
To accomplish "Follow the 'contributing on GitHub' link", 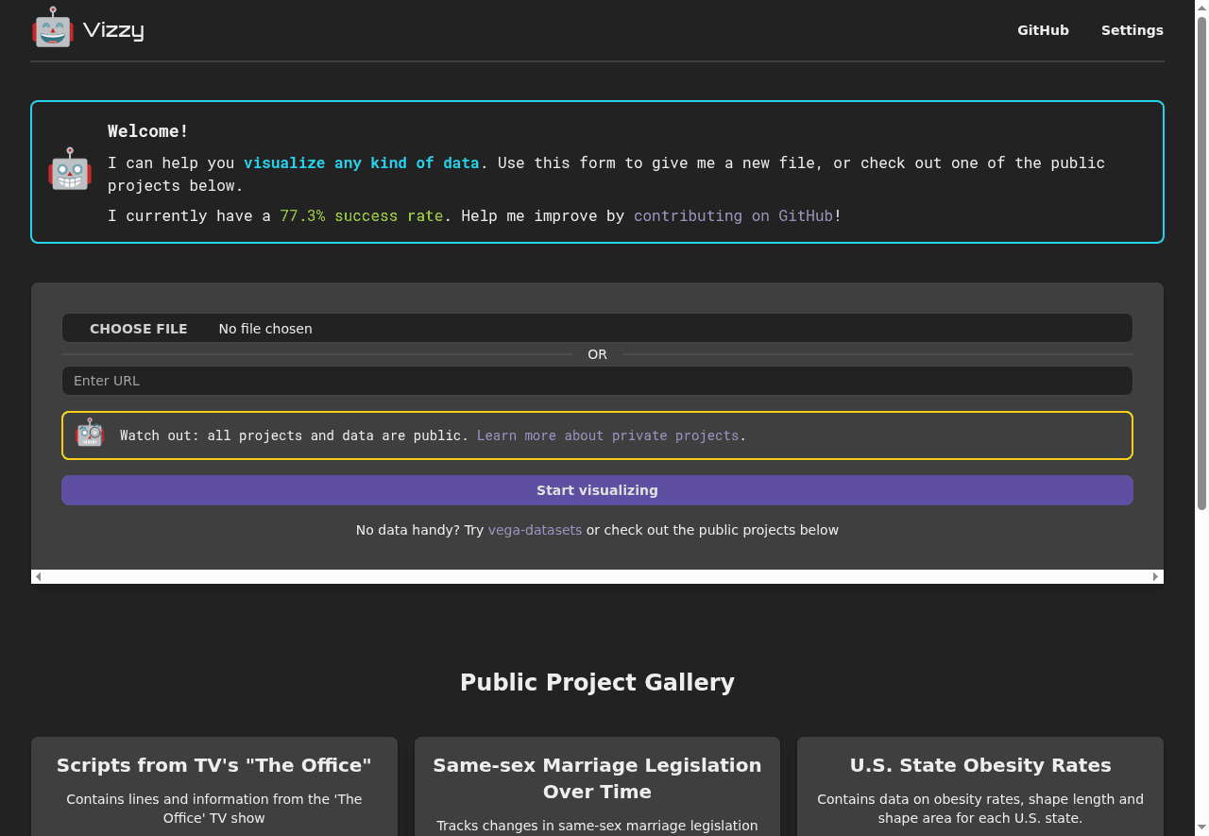I will point(733,215).
